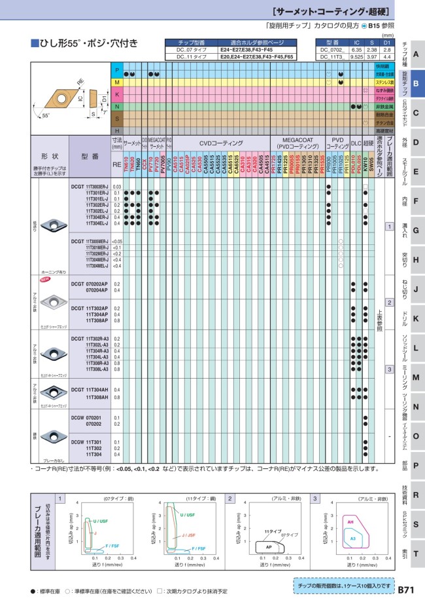
Task: Click the cyan P material row label
Action: pos(117,70)
